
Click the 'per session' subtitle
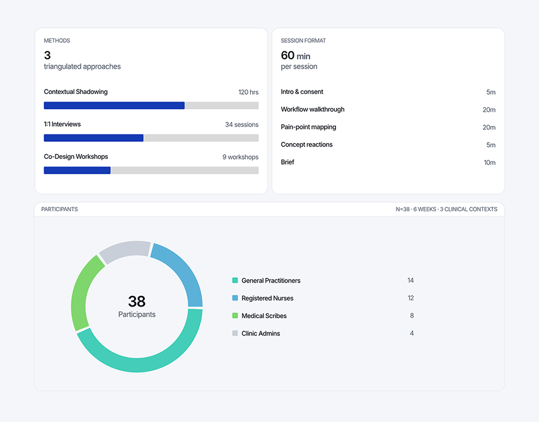(x=299, y=66)
